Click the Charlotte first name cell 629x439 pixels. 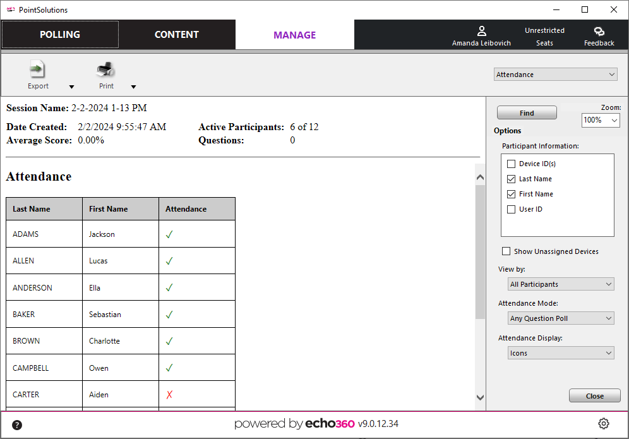[121, 340]
